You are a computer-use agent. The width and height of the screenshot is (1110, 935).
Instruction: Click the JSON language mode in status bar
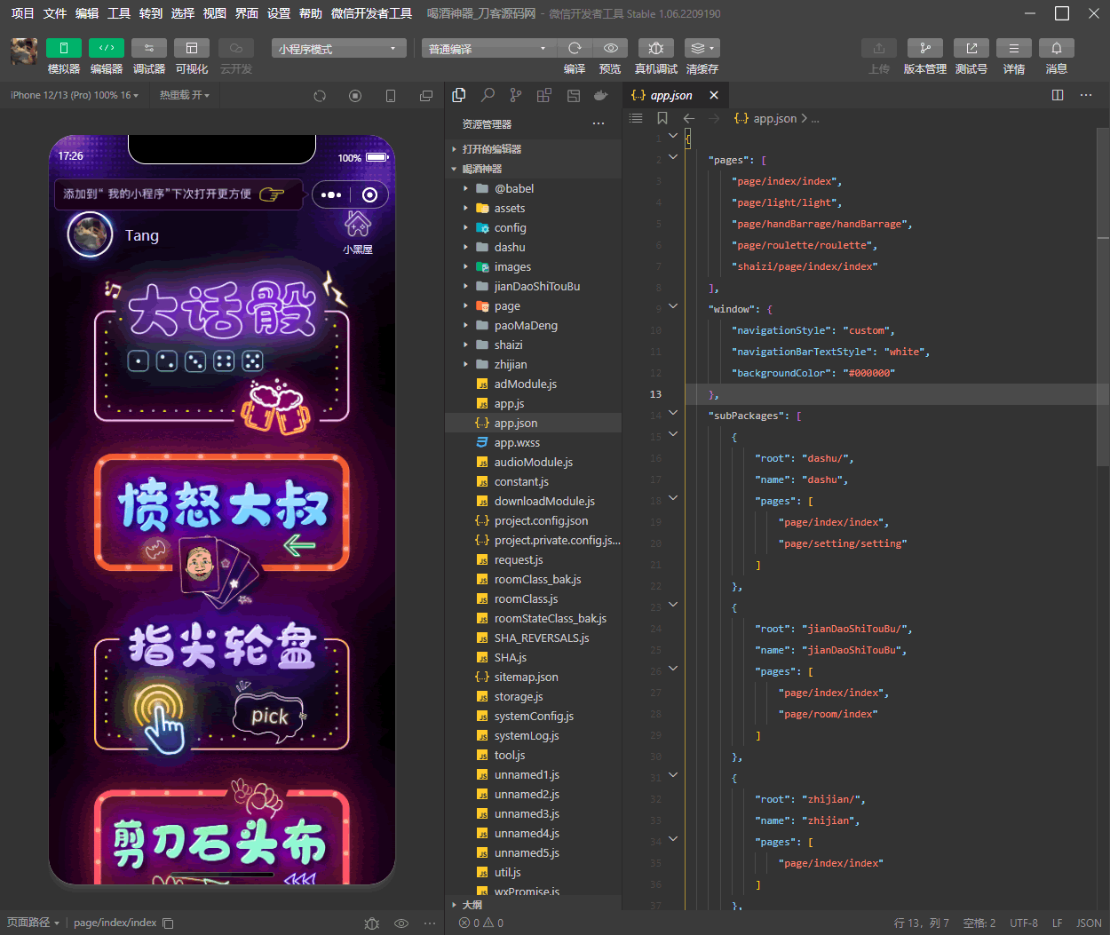(x=1089, y=923)
